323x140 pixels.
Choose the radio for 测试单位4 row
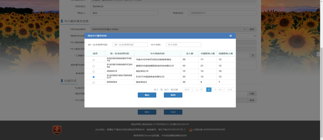click(x=94, y=82)
